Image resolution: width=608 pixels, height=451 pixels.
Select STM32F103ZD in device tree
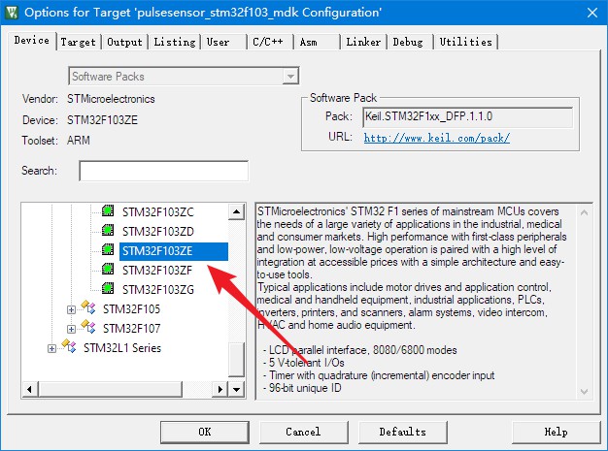coord(158,232)
